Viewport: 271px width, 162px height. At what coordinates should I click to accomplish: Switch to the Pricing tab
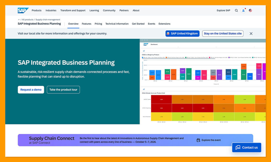pos(98,24)
